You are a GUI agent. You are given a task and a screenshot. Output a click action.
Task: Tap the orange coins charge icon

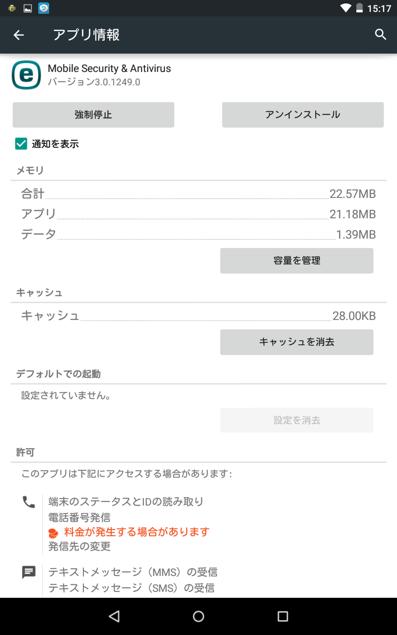53,533
